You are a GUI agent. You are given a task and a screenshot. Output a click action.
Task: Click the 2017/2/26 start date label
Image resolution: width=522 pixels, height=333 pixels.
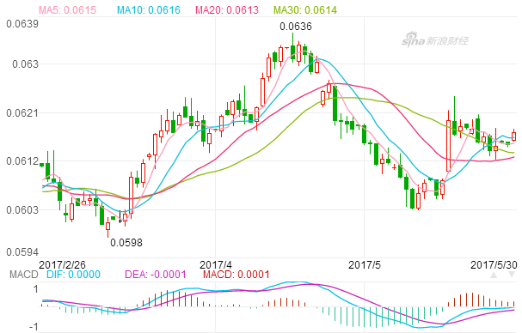[62, 265]
